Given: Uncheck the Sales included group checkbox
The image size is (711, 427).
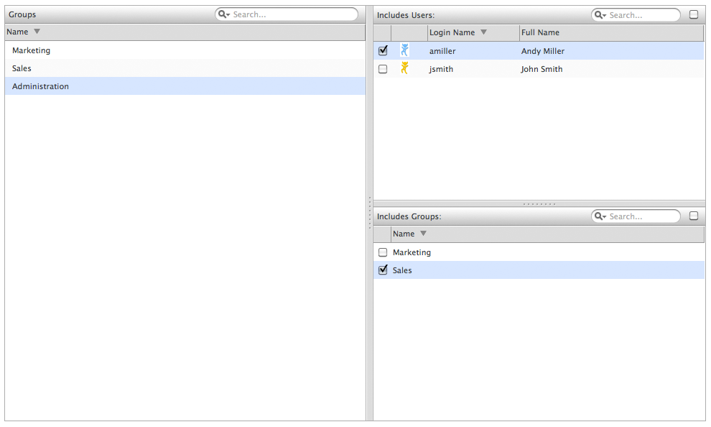Looking at the screenshot, I should coord(383,270).
